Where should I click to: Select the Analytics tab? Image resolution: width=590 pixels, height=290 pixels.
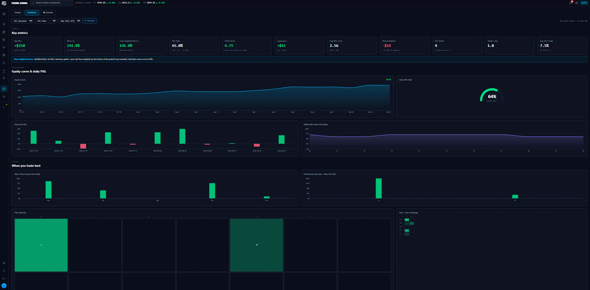(x=32, y=13)
